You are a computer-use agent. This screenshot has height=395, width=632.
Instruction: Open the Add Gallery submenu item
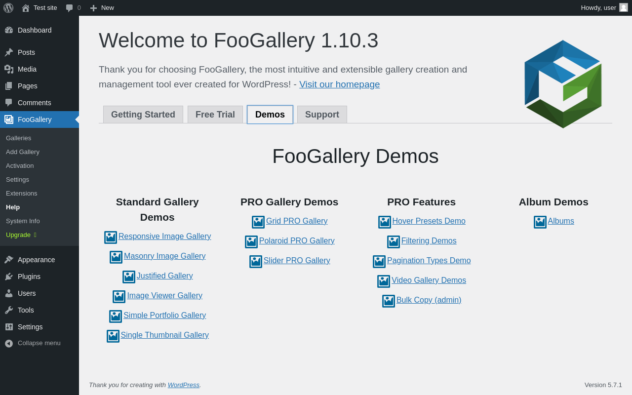(x=23, y=152)
